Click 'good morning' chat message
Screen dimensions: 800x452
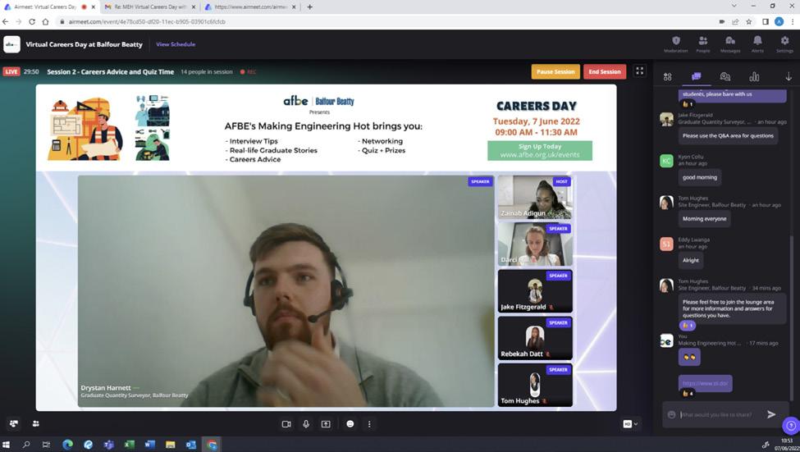pos(700,177)
